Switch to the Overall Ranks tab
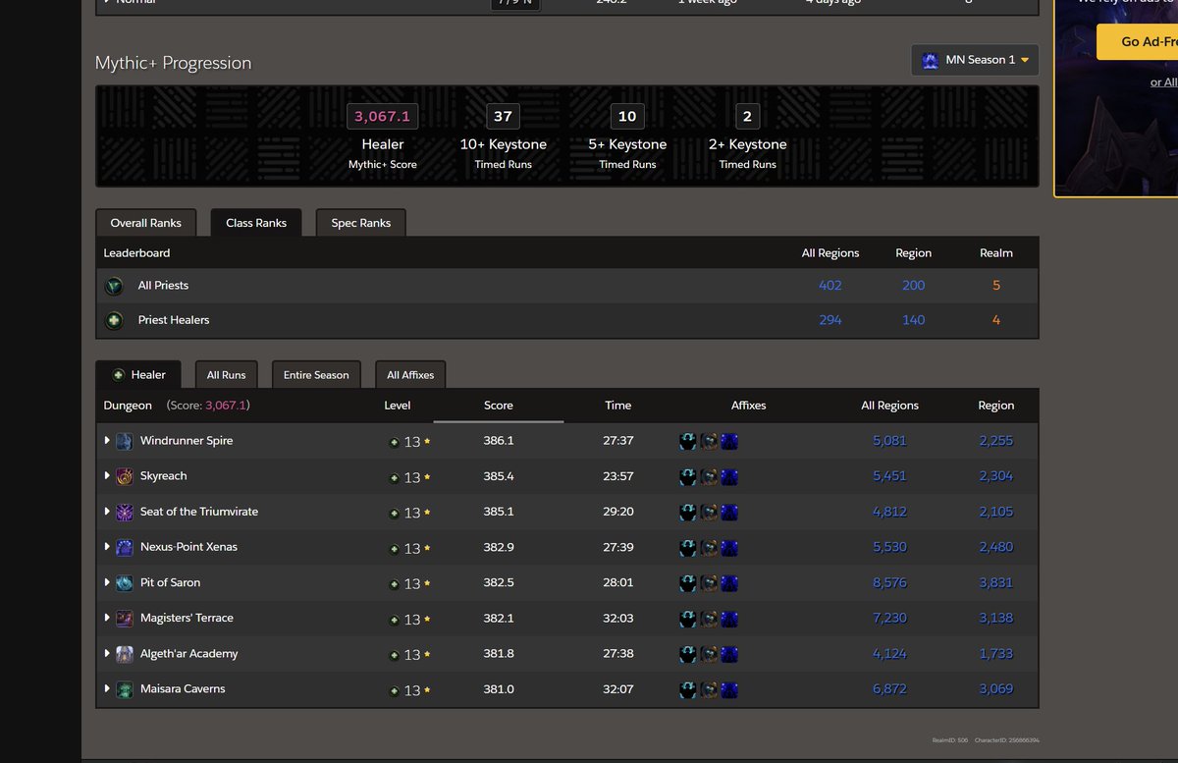This screenshot has height=763, width=1178. 145,223
